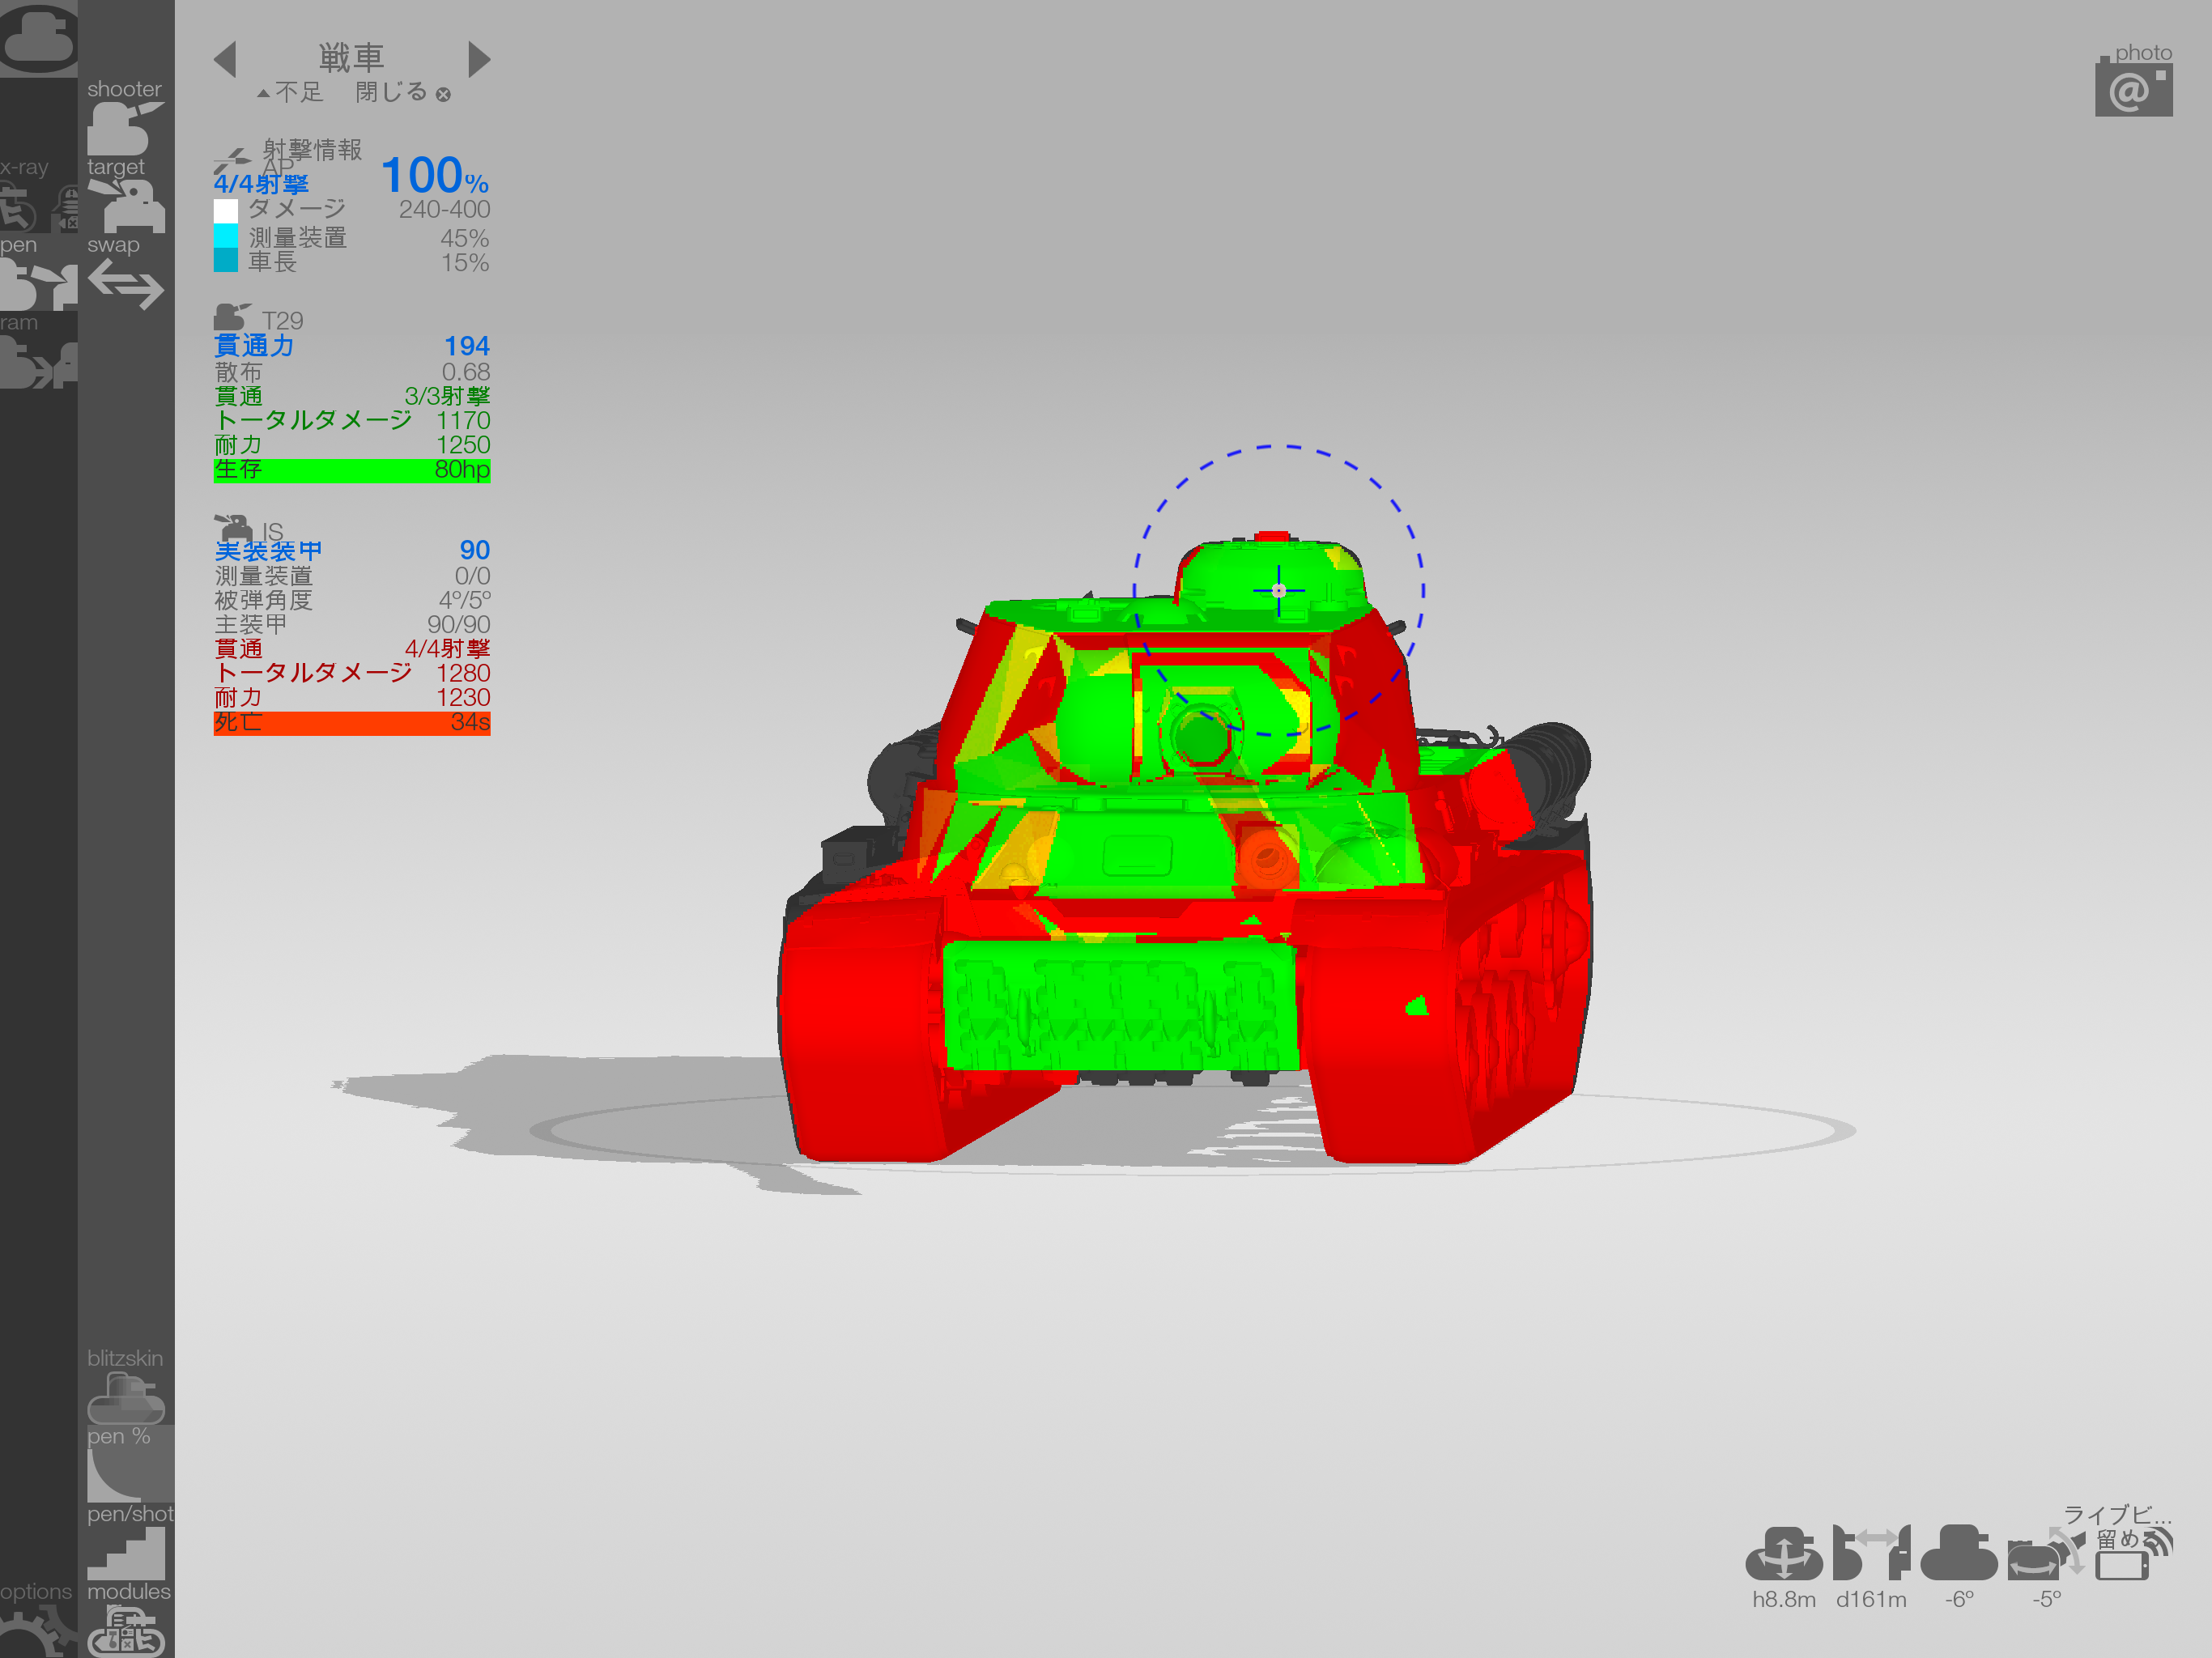This screenshot has width=2212, height=1658.
Task: Click the aim crosshair on turret cupola
Action: [x=1278, y=591]
